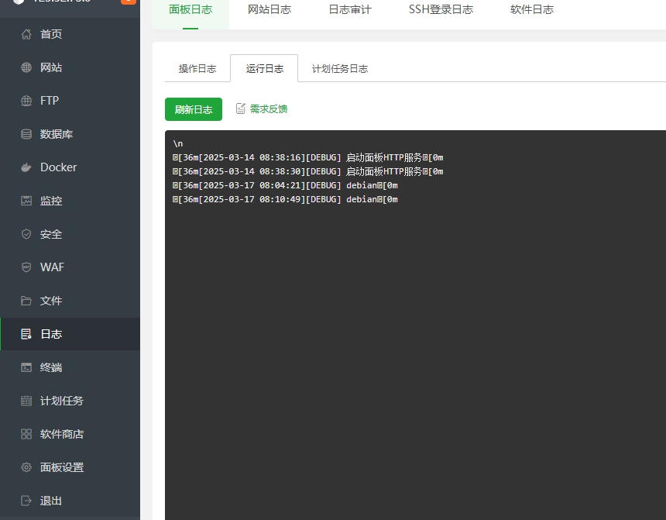Select the 日志 sidebar item
This screenshot has height=520, width=666.
point(70,334)
